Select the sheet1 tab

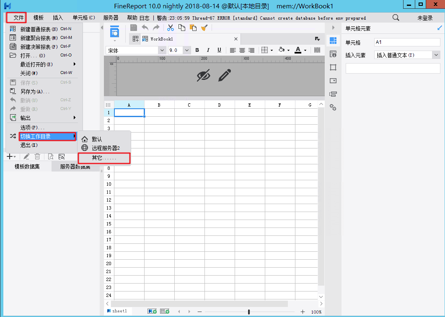(x=117, y=311)
